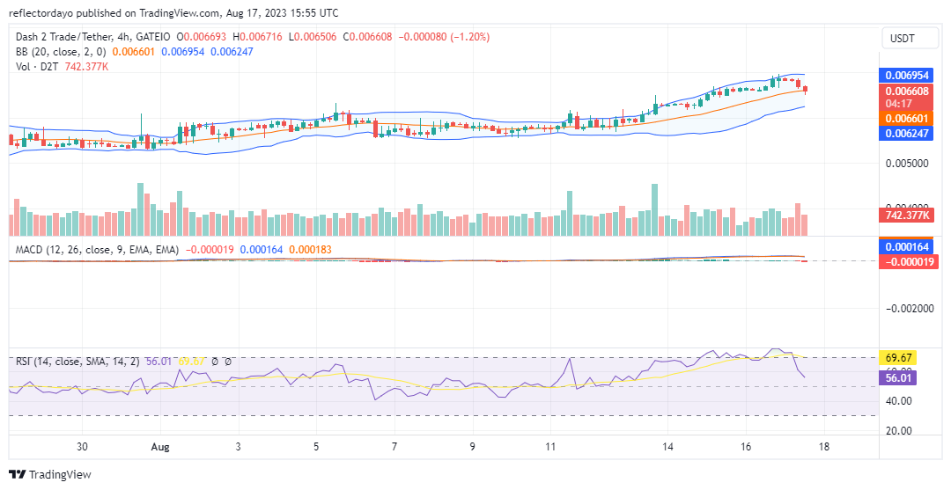The image size is (951, 490).
Task: Click the 0.005000 price axis label
Action: [906, 163]
